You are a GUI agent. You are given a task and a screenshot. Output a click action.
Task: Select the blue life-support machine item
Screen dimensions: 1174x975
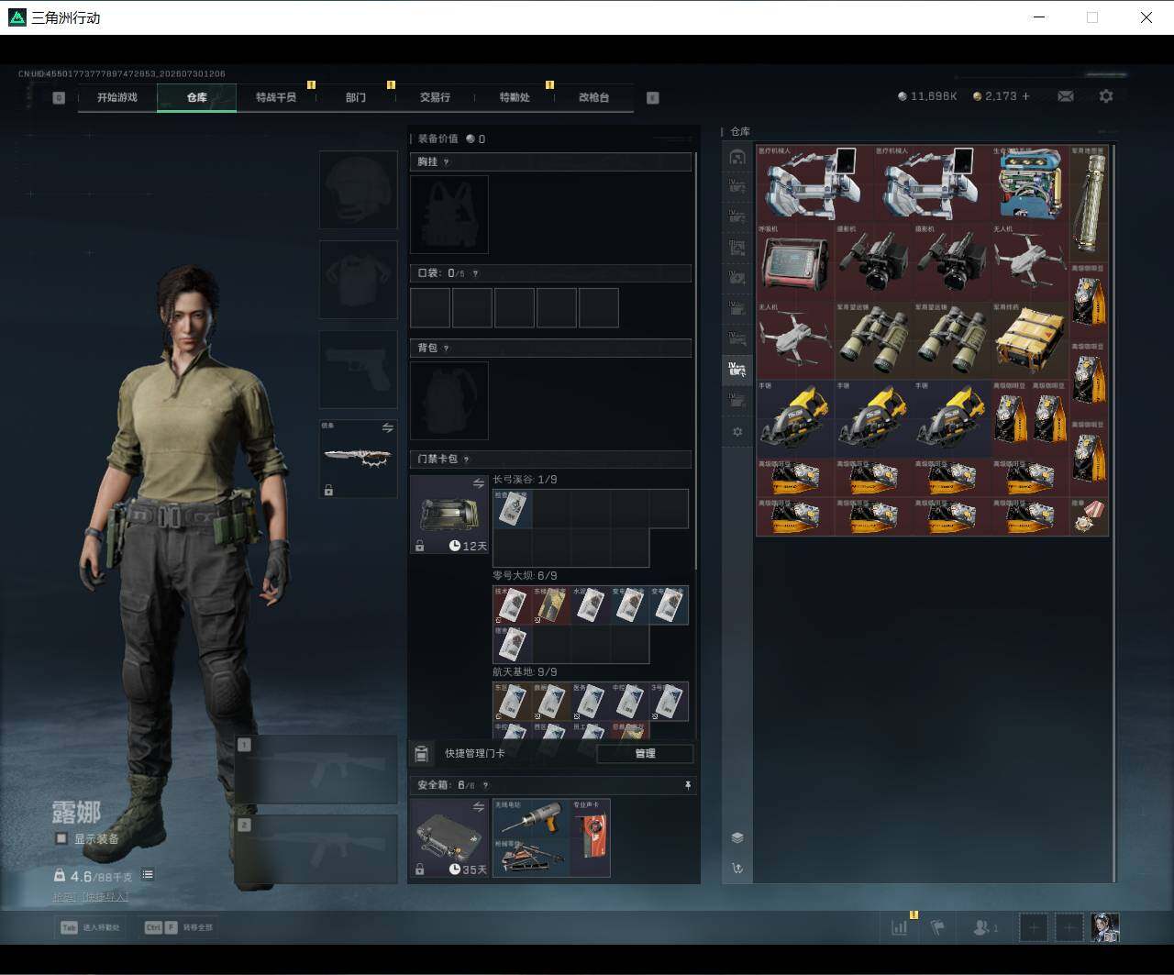(1030, 183)
